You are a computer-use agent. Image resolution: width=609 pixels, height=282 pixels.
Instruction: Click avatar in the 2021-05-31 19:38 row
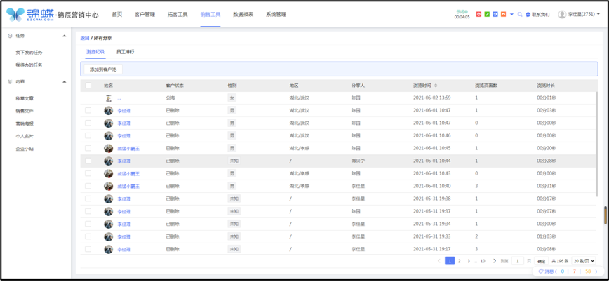pyautogui.click(x=108, y=199)
